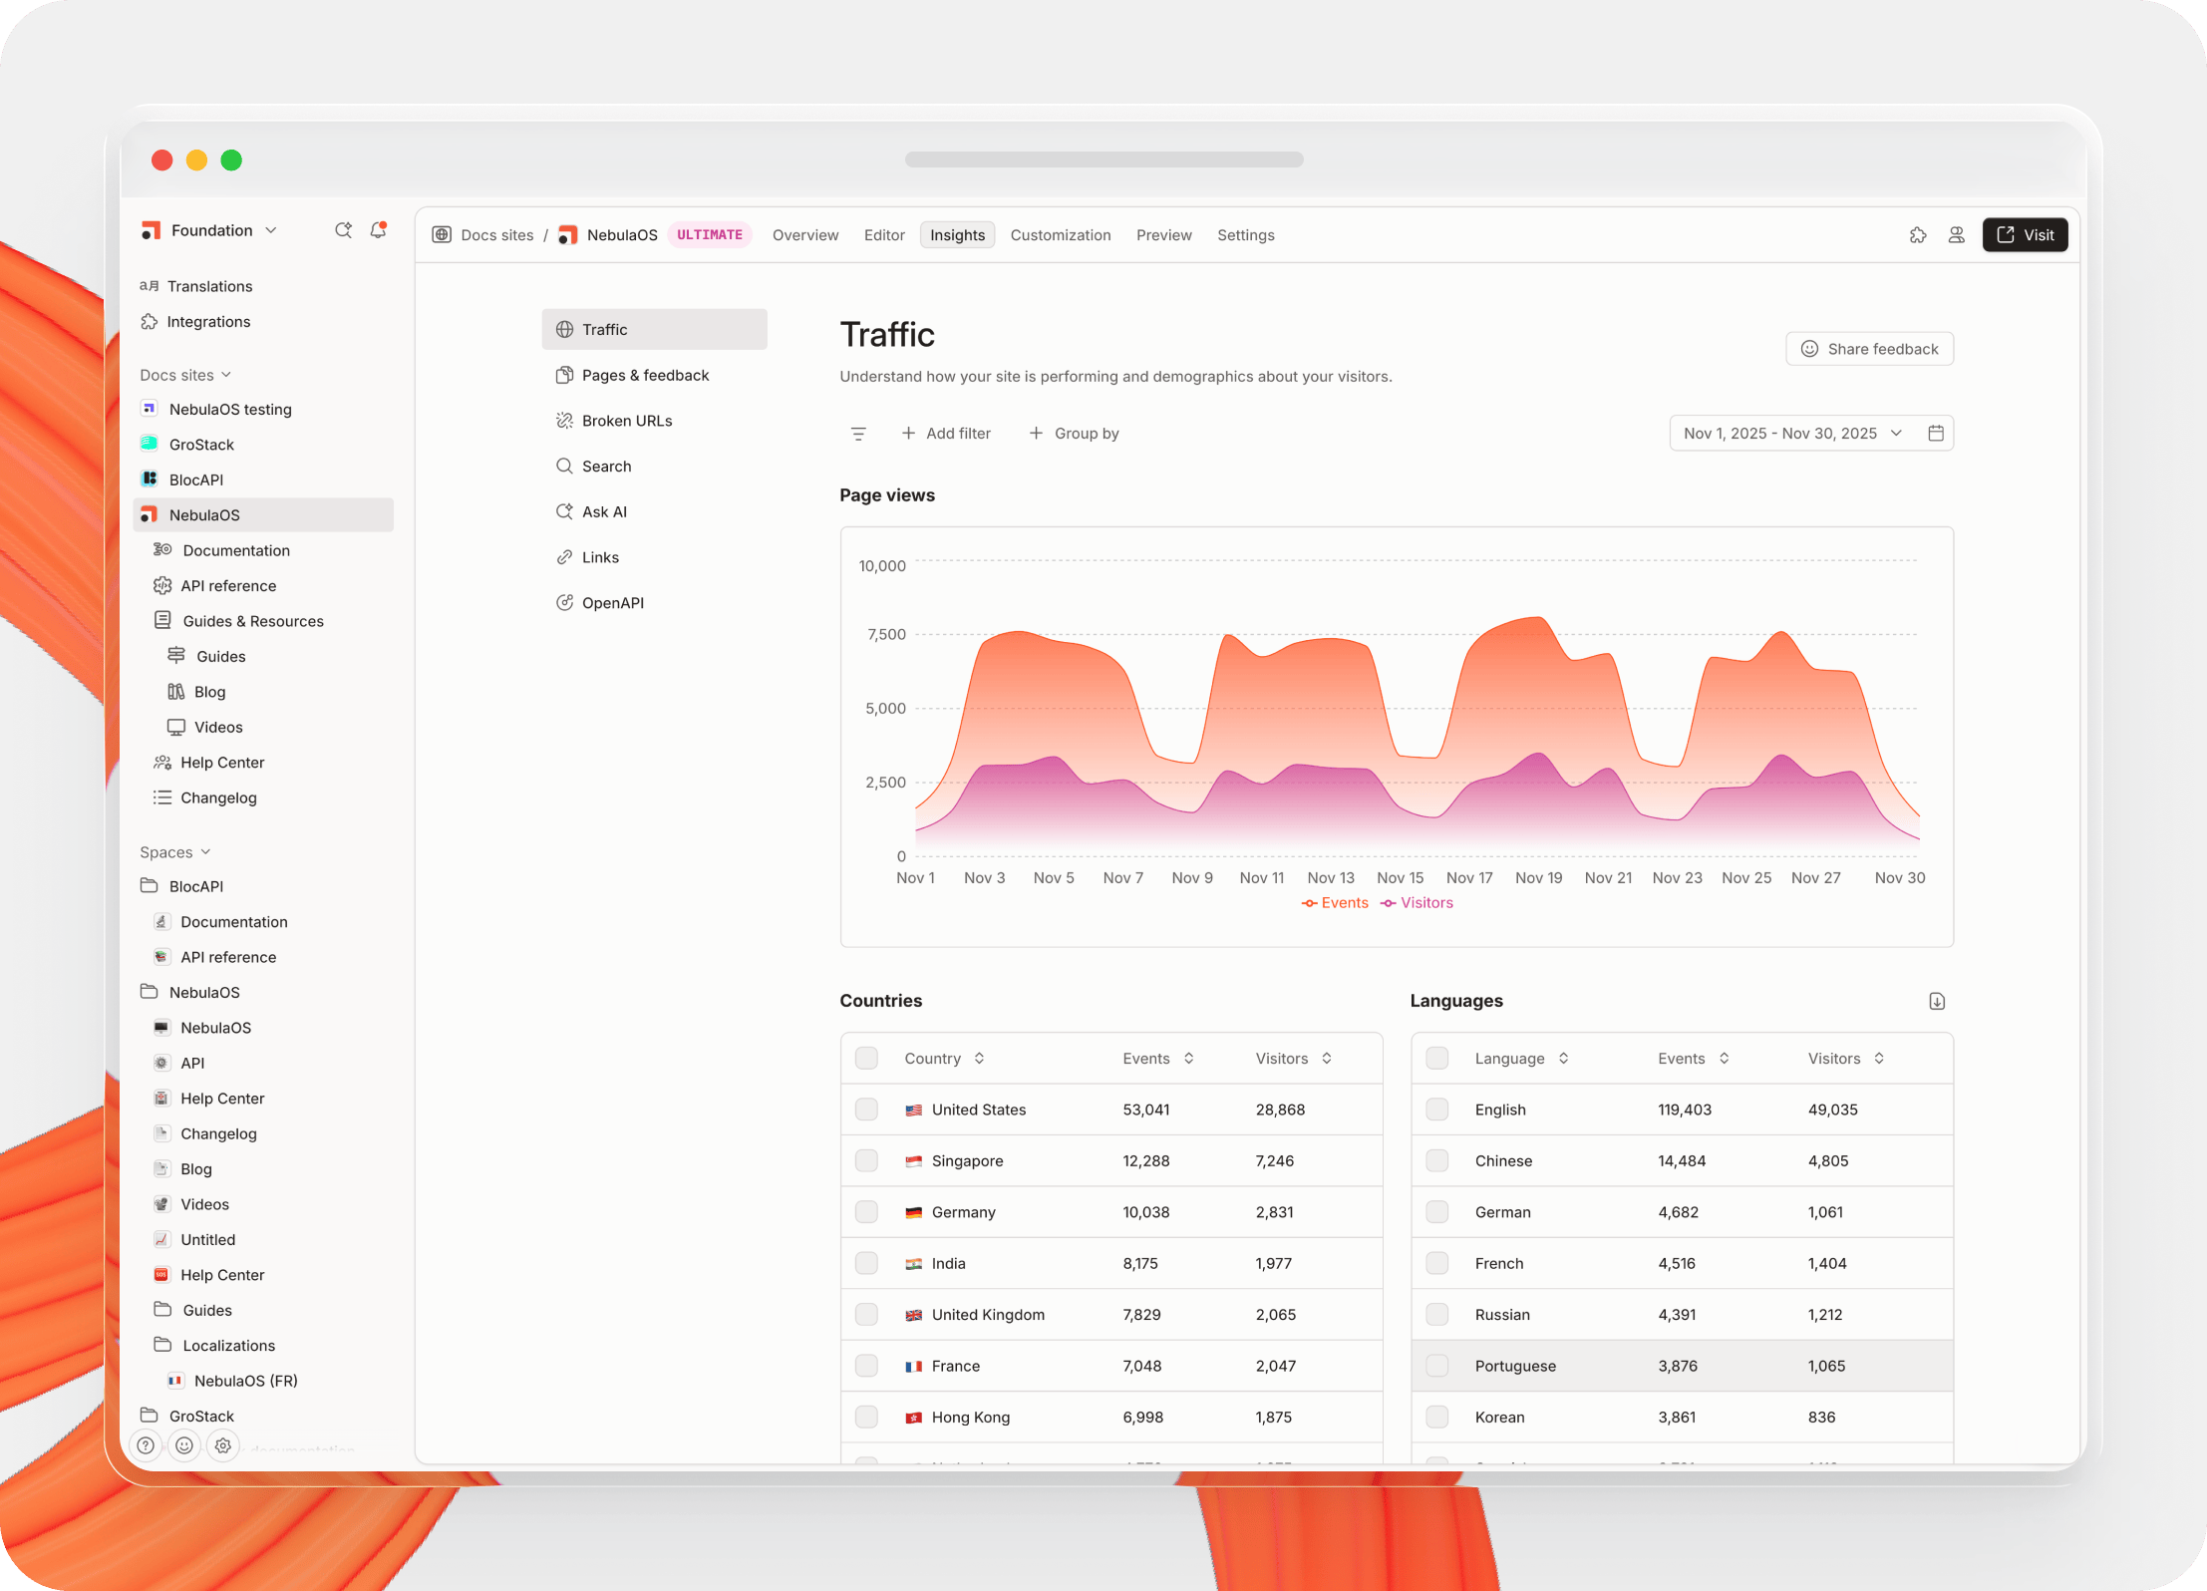The height and width of the screenshot is (1591, 2207).
Task: Check the United States row checkbox
Action: (866, 1110)
